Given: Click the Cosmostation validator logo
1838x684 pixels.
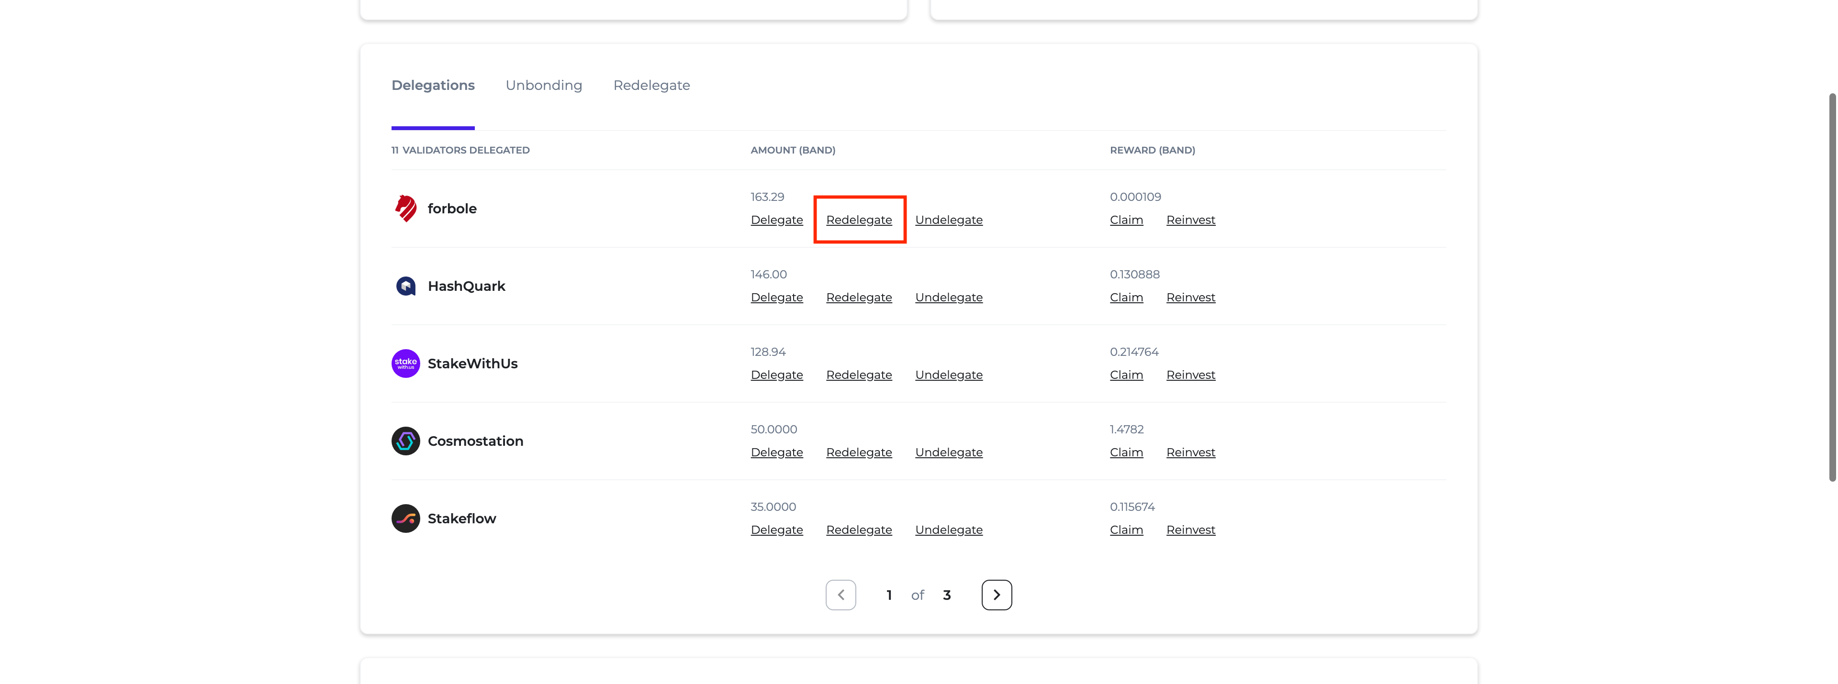Looking at the screenshot, I should pos(406,441).
